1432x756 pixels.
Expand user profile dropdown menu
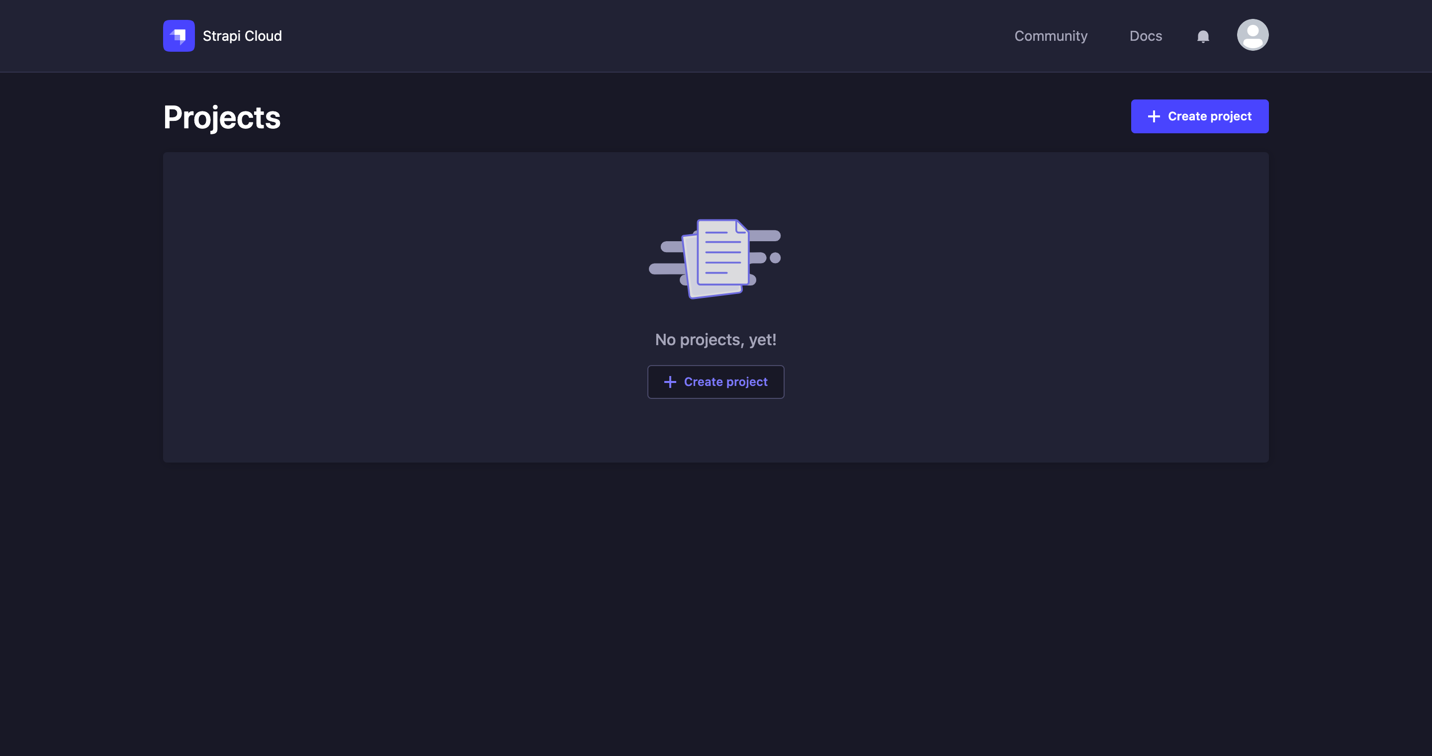(1252, 35)
